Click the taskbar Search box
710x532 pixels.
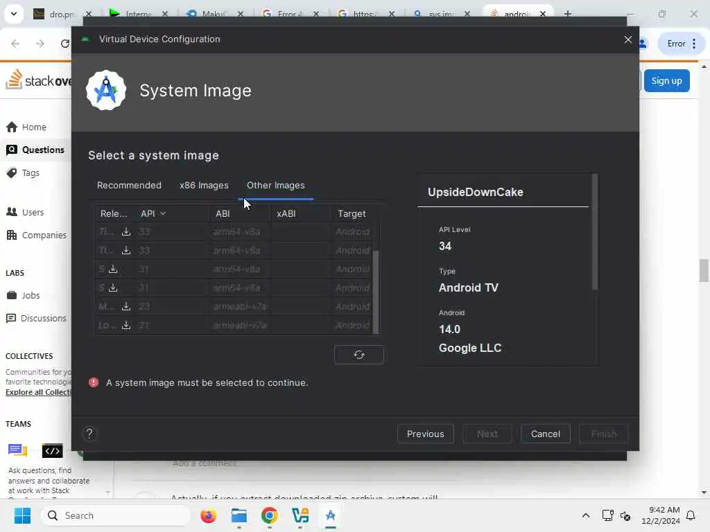pyautogui.click(x=116, y=515)
